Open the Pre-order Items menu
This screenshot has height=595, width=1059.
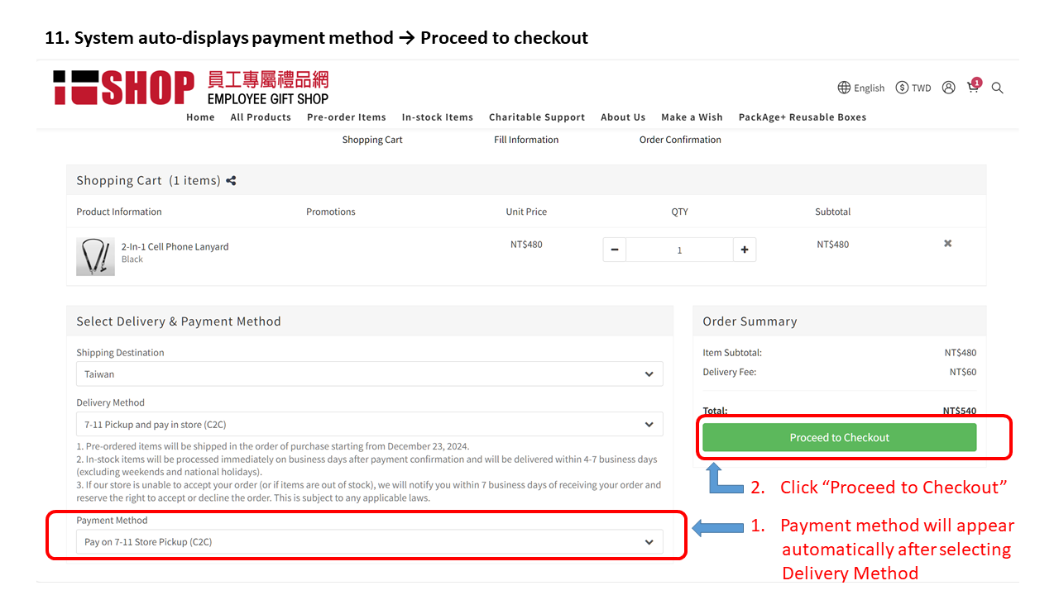click(x=346, y=117)
